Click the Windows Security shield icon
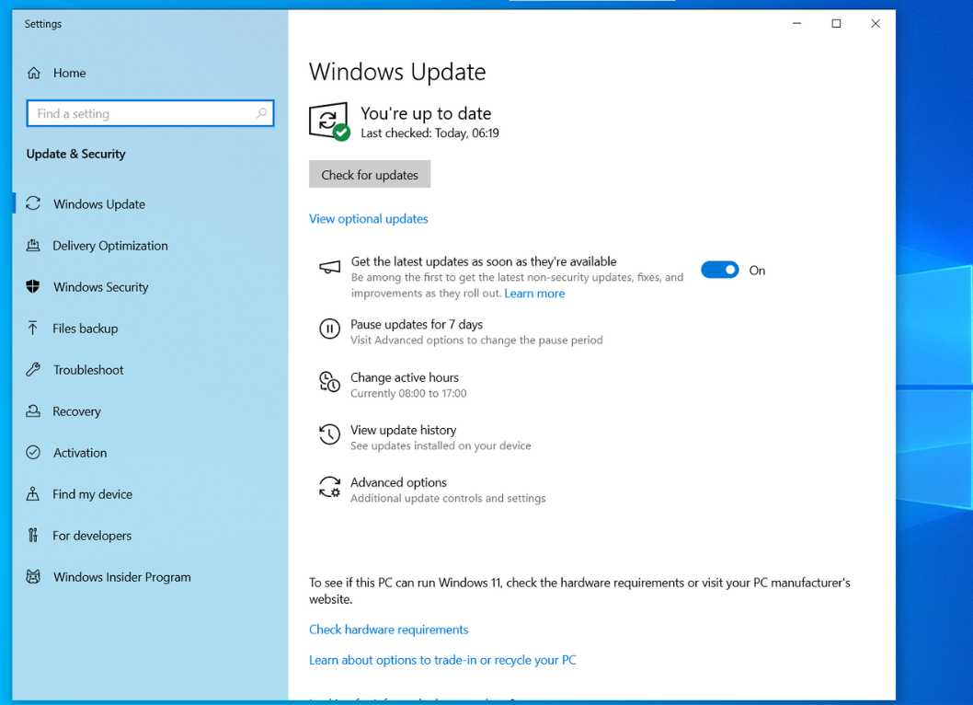The image size is (973, 705). point(34,287)
